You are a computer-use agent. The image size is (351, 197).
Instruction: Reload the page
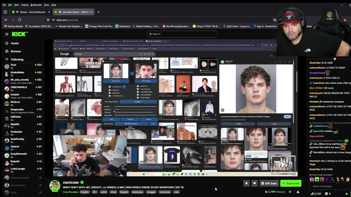[19, 20]
